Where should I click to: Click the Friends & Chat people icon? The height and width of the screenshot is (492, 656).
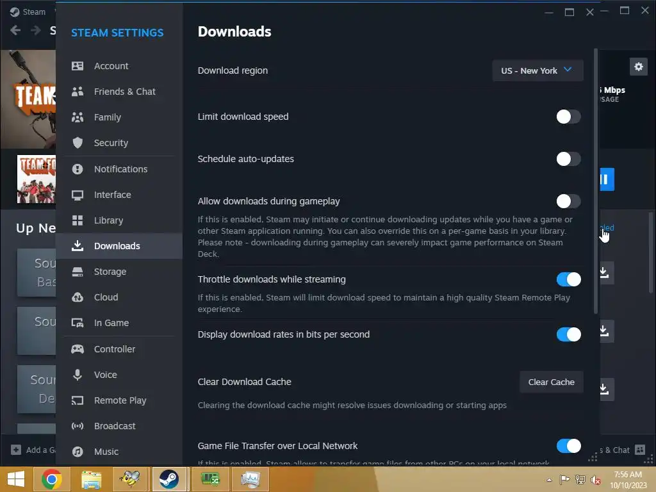coord(78,92)
